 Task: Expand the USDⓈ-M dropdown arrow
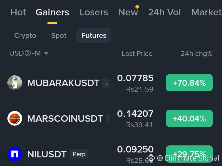(46, 53)
